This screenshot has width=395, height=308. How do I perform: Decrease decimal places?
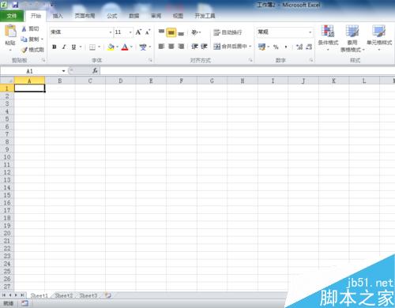click(x=309, y=47)
